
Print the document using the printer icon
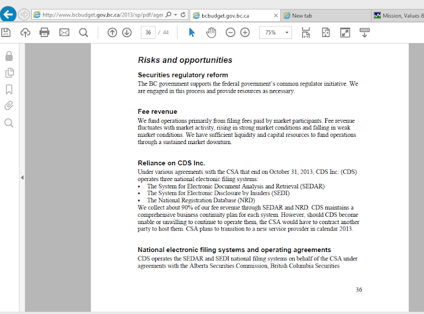(x=44, y=32)
